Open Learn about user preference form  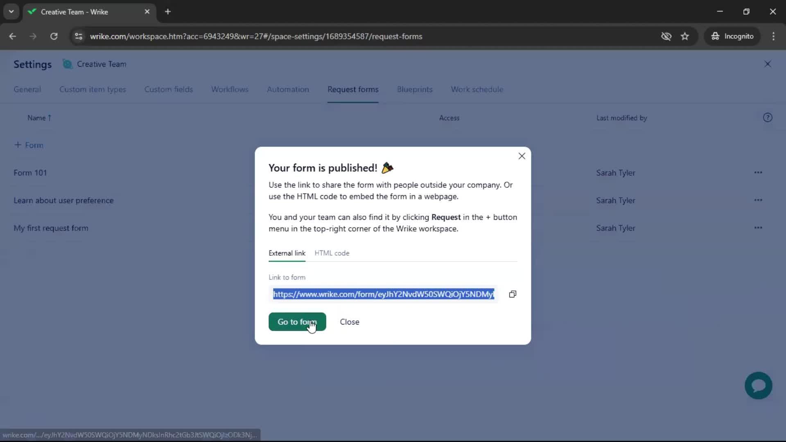click(63, 201)
